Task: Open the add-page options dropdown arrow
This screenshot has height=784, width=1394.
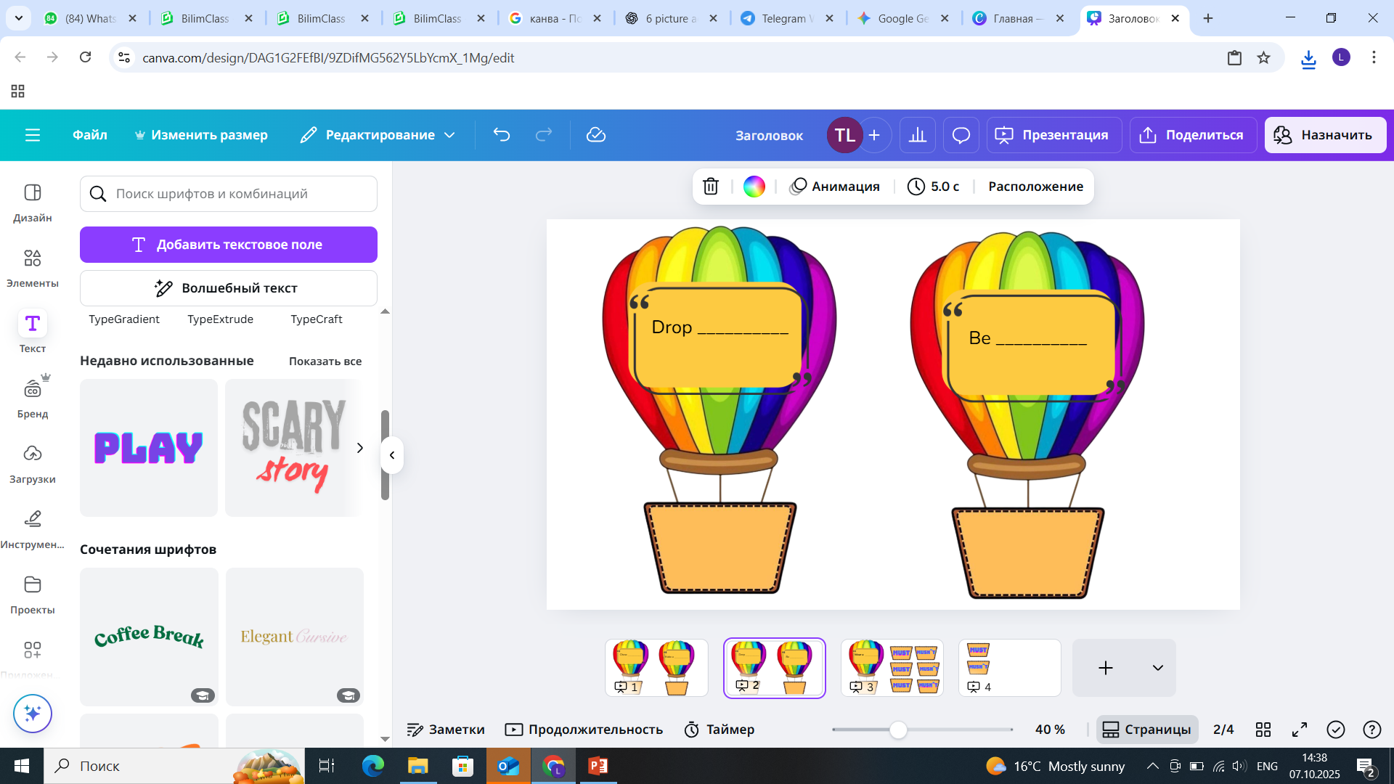Action: click(x=1158, y=668)
